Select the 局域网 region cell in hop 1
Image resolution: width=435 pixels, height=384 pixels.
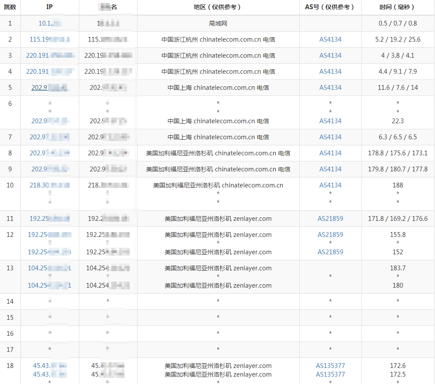click(x=218, y=23)
